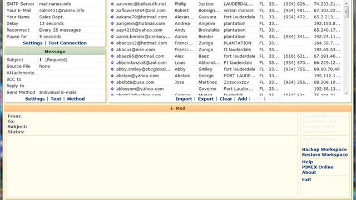
Task: Click arrow icon beside aaron.bender@century row
Action: pyautogui.click(x=112, y=37)
